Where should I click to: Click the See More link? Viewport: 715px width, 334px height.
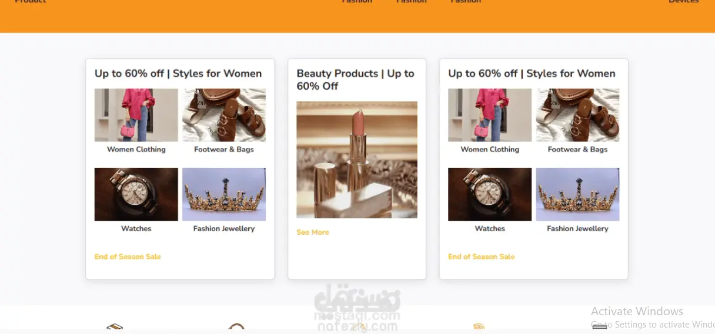coord(313,232)
